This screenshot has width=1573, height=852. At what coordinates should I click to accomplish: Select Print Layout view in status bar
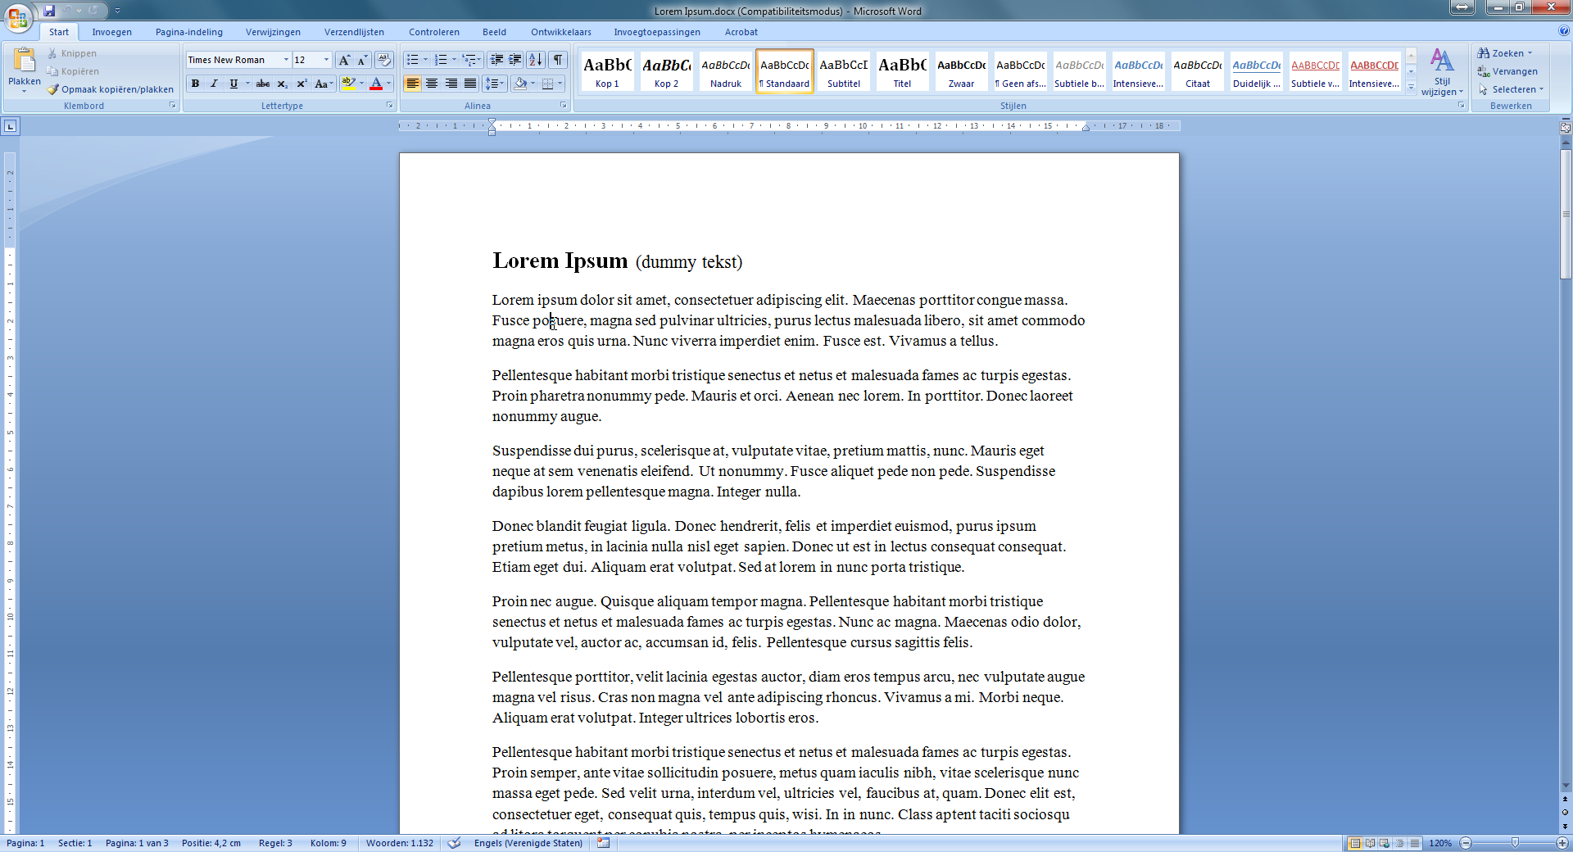(1355, 843)
